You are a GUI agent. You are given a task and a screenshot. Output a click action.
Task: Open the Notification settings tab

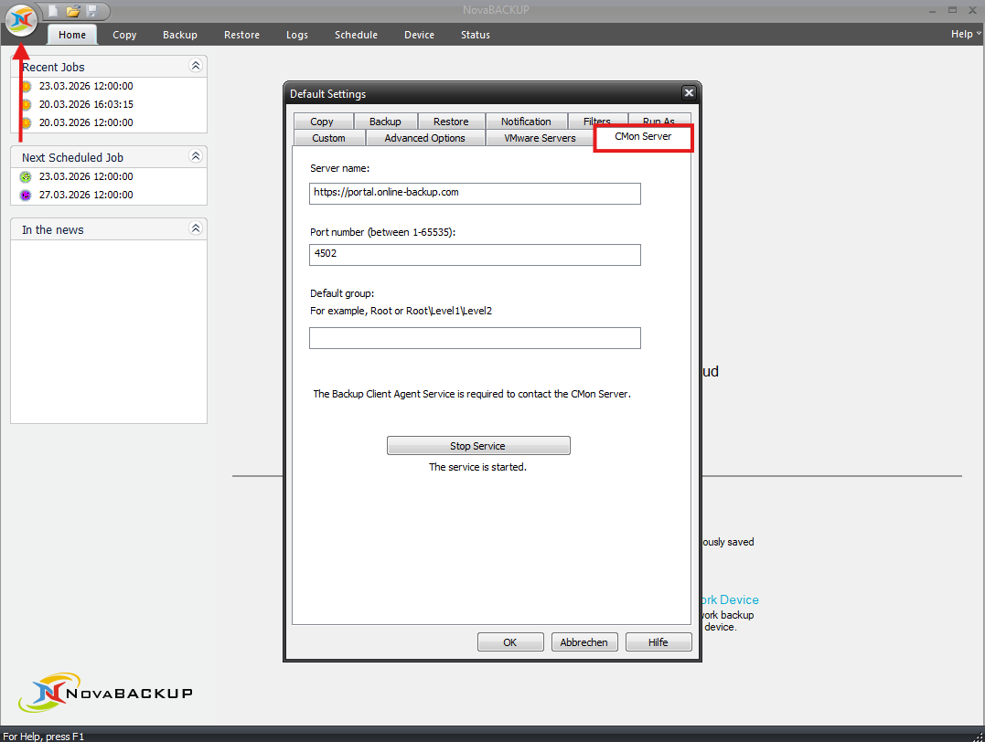(526, 122)
